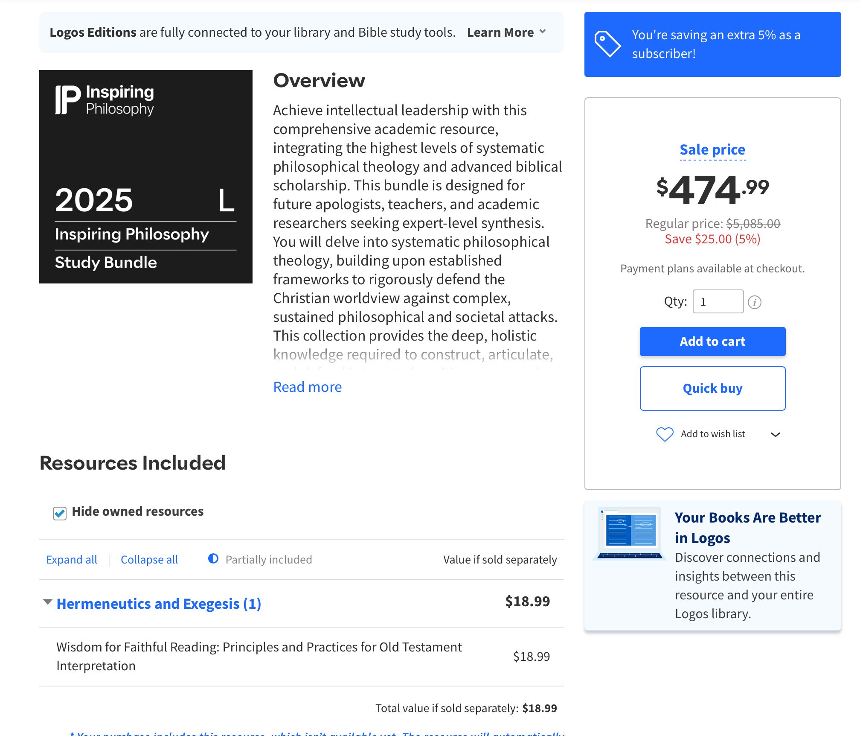Expand the Learn More chevron
Screen dimensions: 860x736
point(543,32)
